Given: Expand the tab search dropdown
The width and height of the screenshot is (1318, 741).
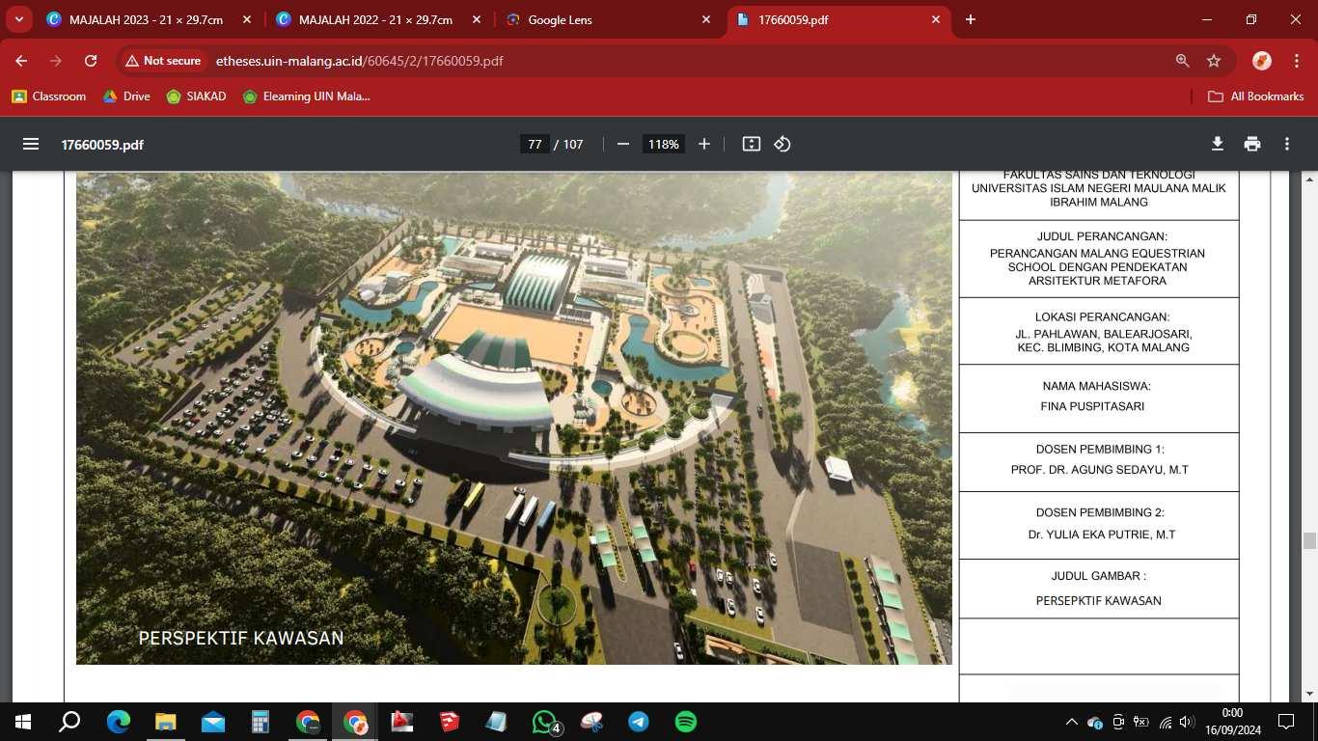Looking at the screenshot, I should [18, 19].
